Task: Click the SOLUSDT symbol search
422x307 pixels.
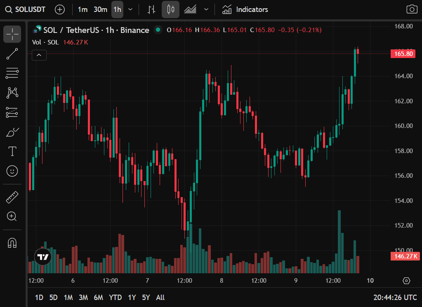Action: click(x=25, y=9)
